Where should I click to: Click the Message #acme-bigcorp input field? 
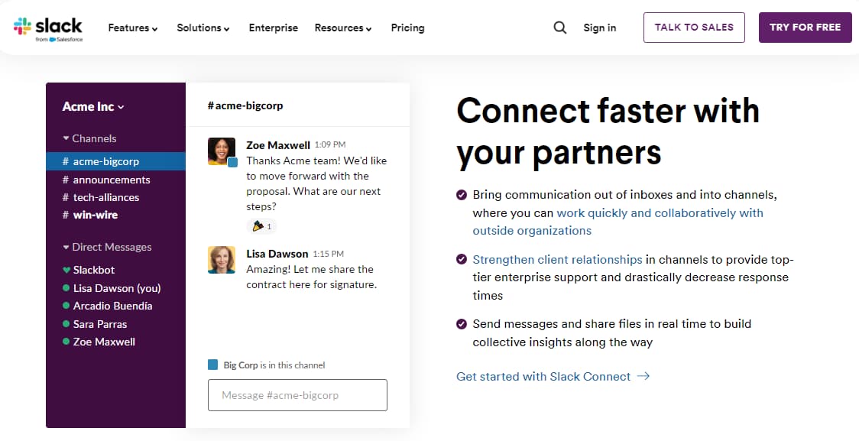(x=297, y=395)
